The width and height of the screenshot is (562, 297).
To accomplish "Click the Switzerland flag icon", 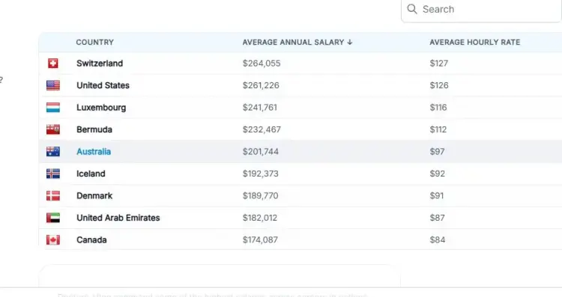I will [53, 64].
